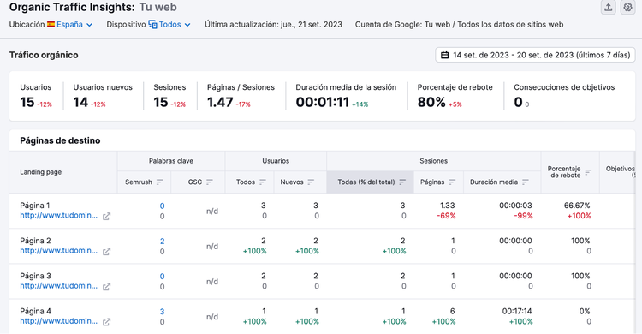Viewport: 642px width, 334px height.
Task: Click external link icon for Página 1
Action: point(106,217)
